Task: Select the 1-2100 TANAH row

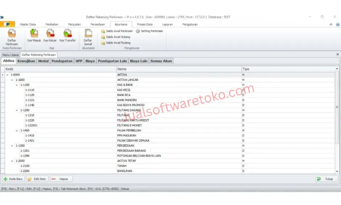Action: point(170,166)
